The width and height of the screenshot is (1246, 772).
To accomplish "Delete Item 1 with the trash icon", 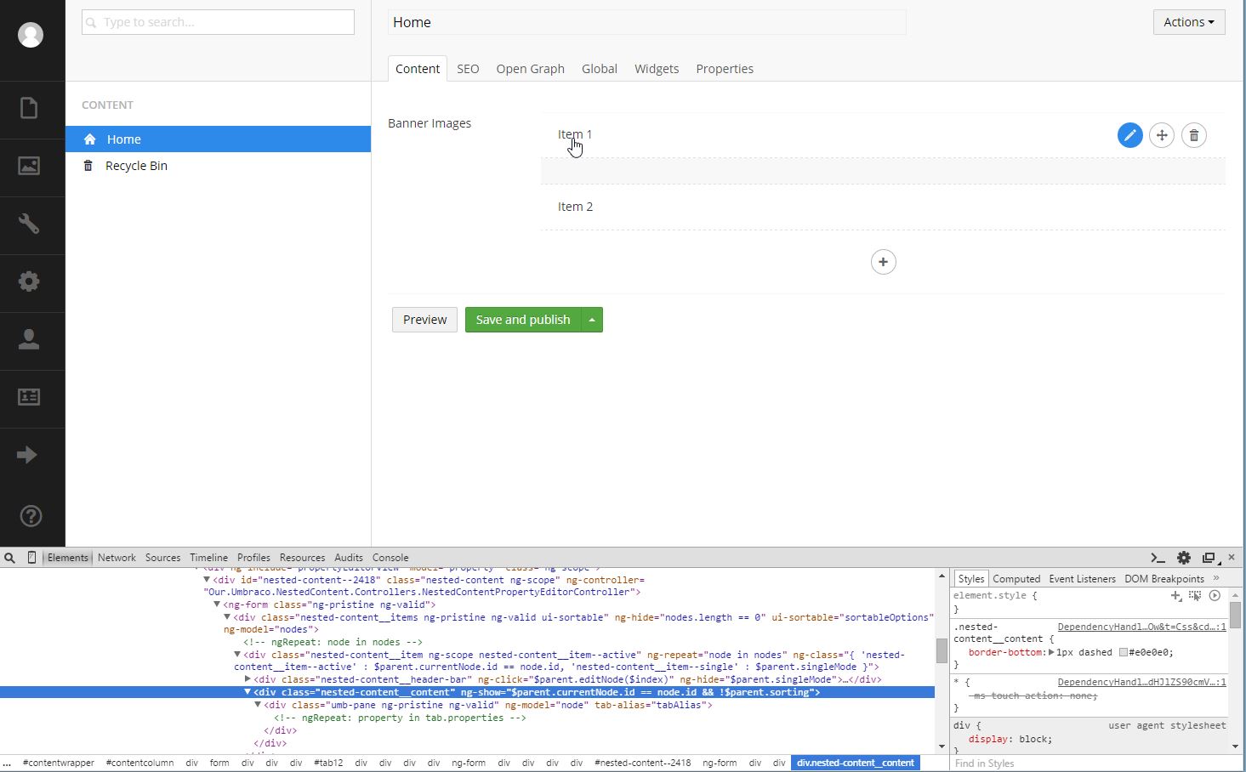I will pos(1194,135).
